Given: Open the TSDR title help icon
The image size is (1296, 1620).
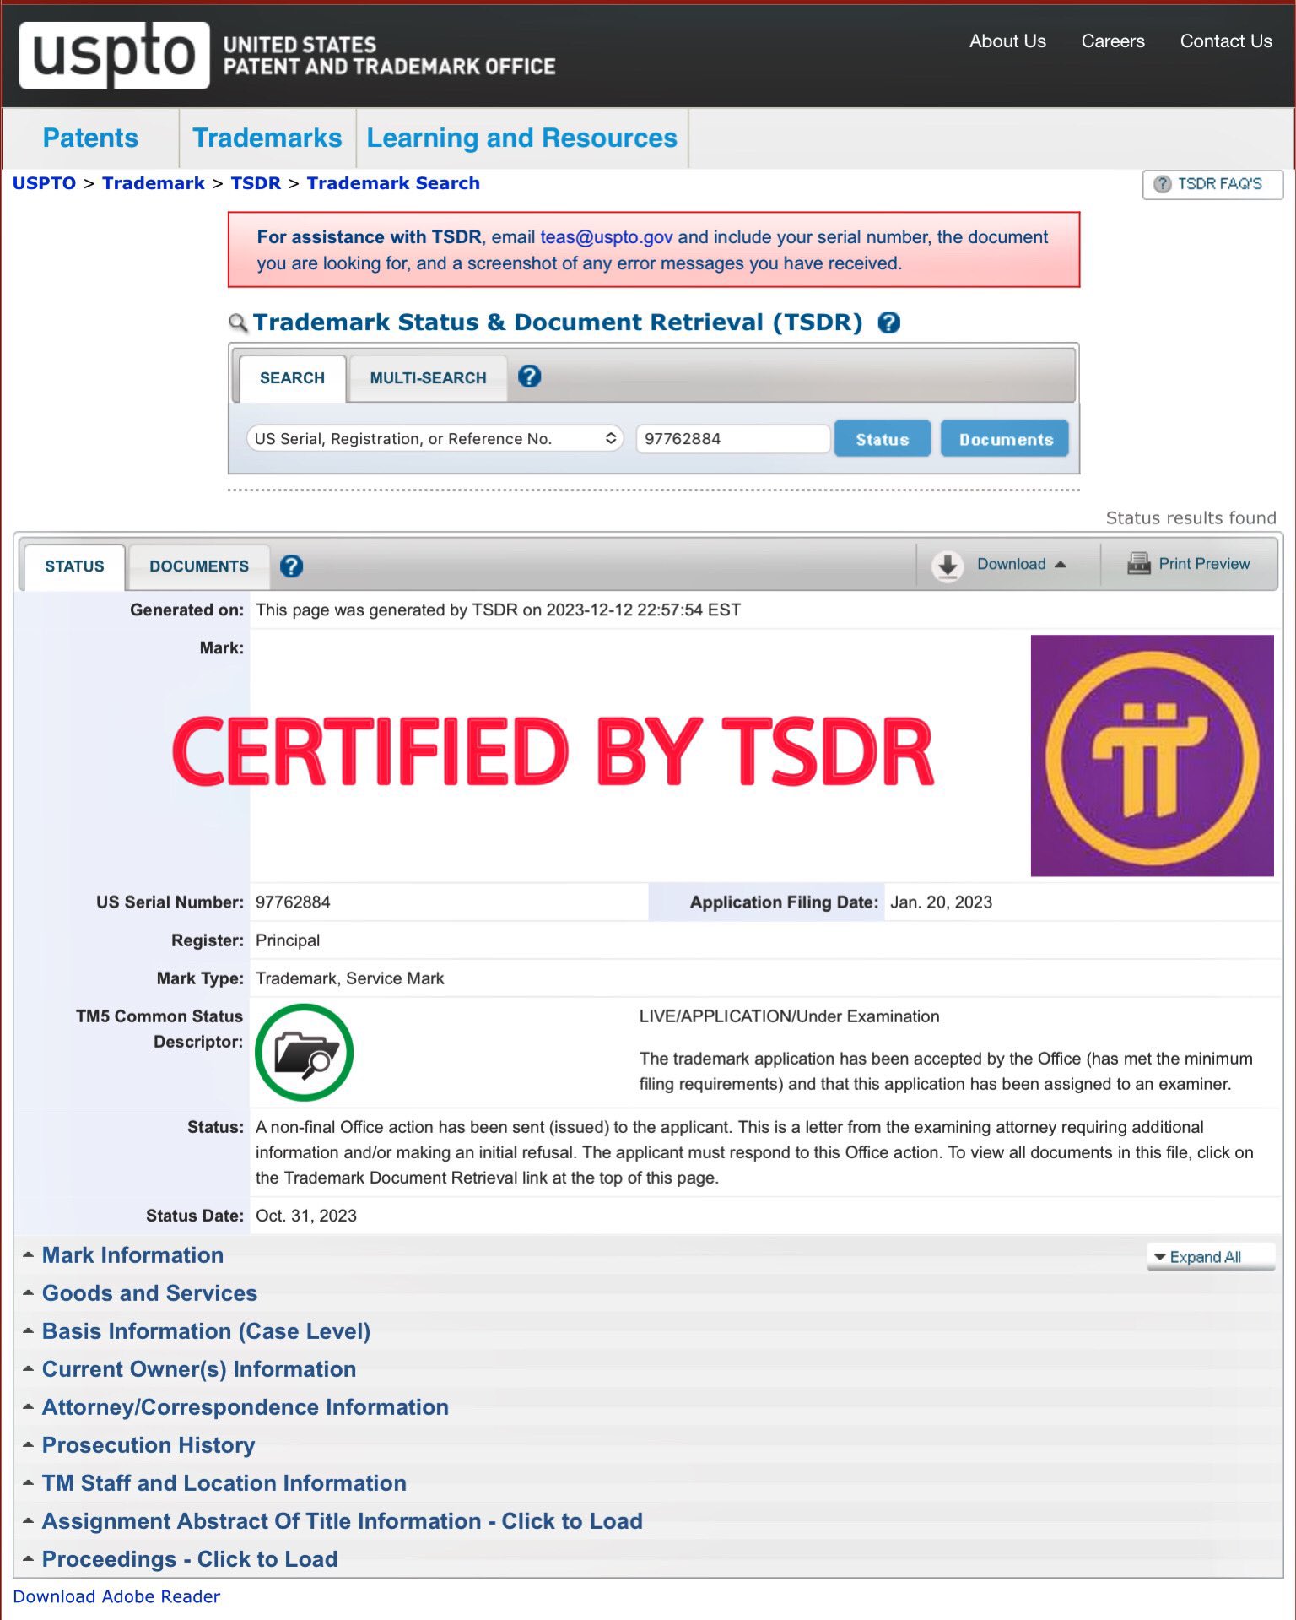Looking at the screenshot, I should pos(888,322).
